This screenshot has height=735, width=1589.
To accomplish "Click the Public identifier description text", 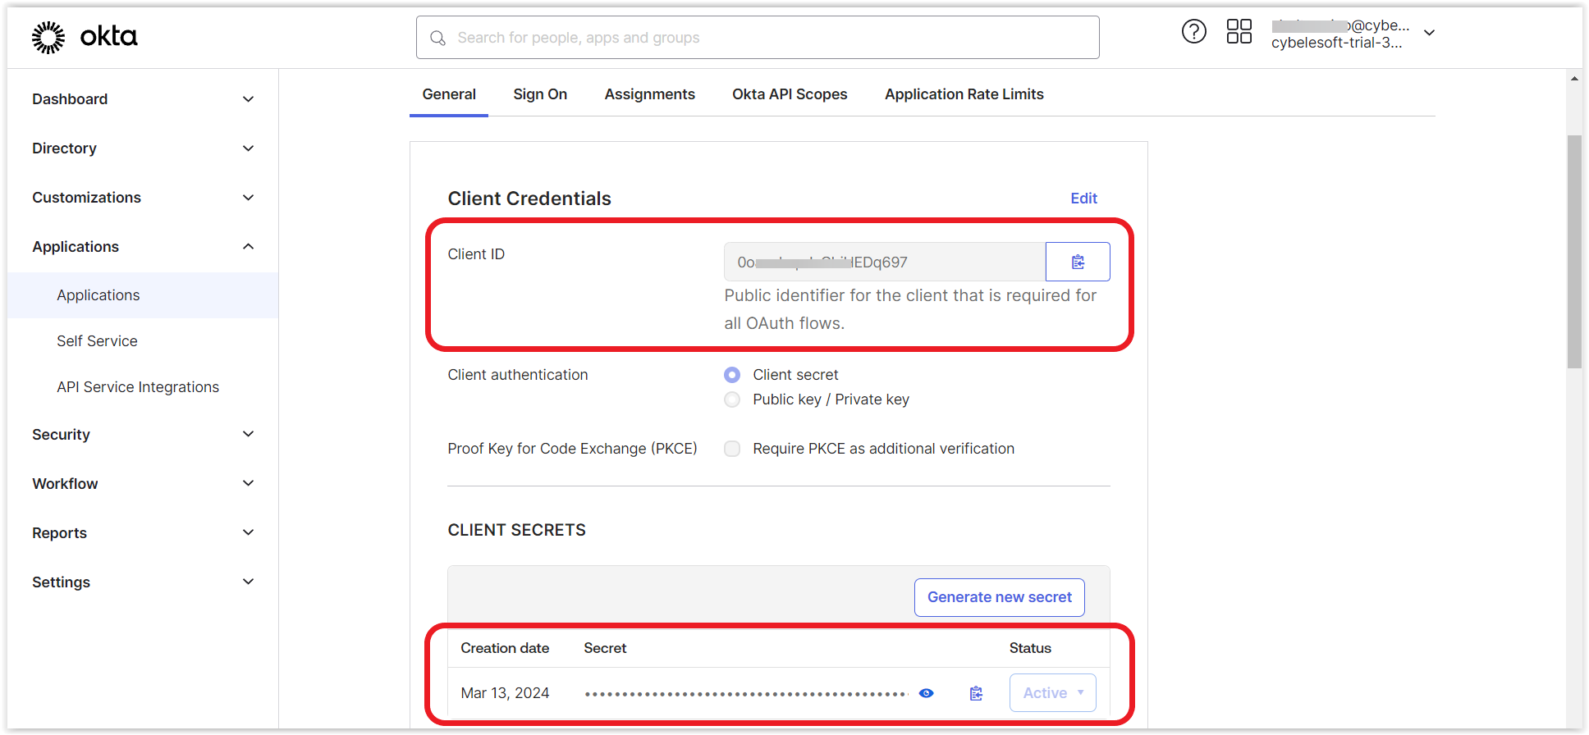I will tap(910, 309).
